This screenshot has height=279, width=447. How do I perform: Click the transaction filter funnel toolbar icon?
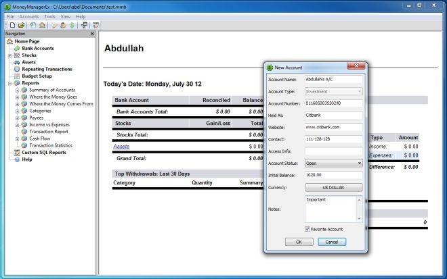84,25
